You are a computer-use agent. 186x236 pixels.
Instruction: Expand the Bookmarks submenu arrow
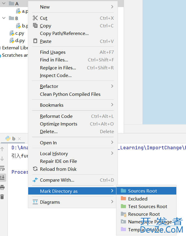click(x=112, y=105)
